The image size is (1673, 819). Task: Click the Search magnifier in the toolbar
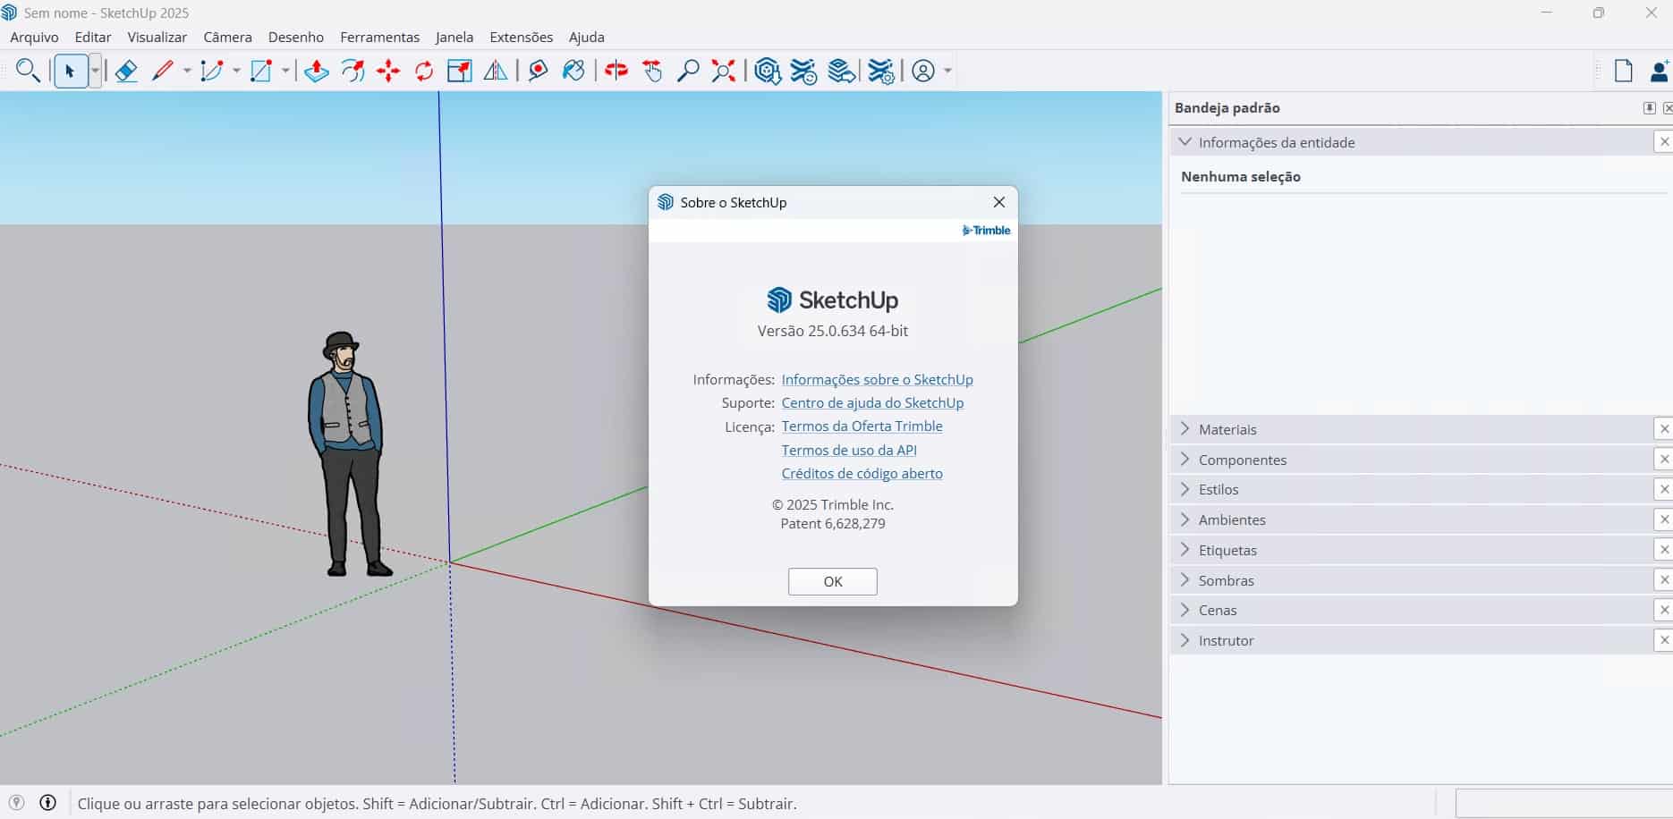[28, 71]
